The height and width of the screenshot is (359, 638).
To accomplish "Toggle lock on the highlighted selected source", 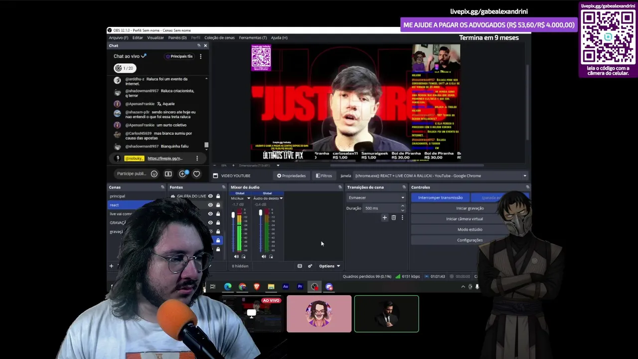I will click(x=218, y=240).
